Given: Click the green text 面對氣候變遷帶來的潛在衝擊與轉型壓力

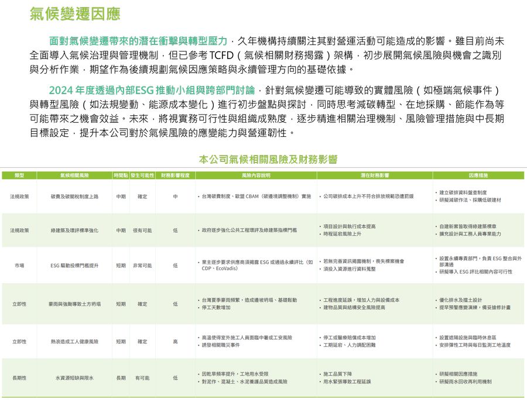Looking at the screenshot, I should tap(139, 42).
